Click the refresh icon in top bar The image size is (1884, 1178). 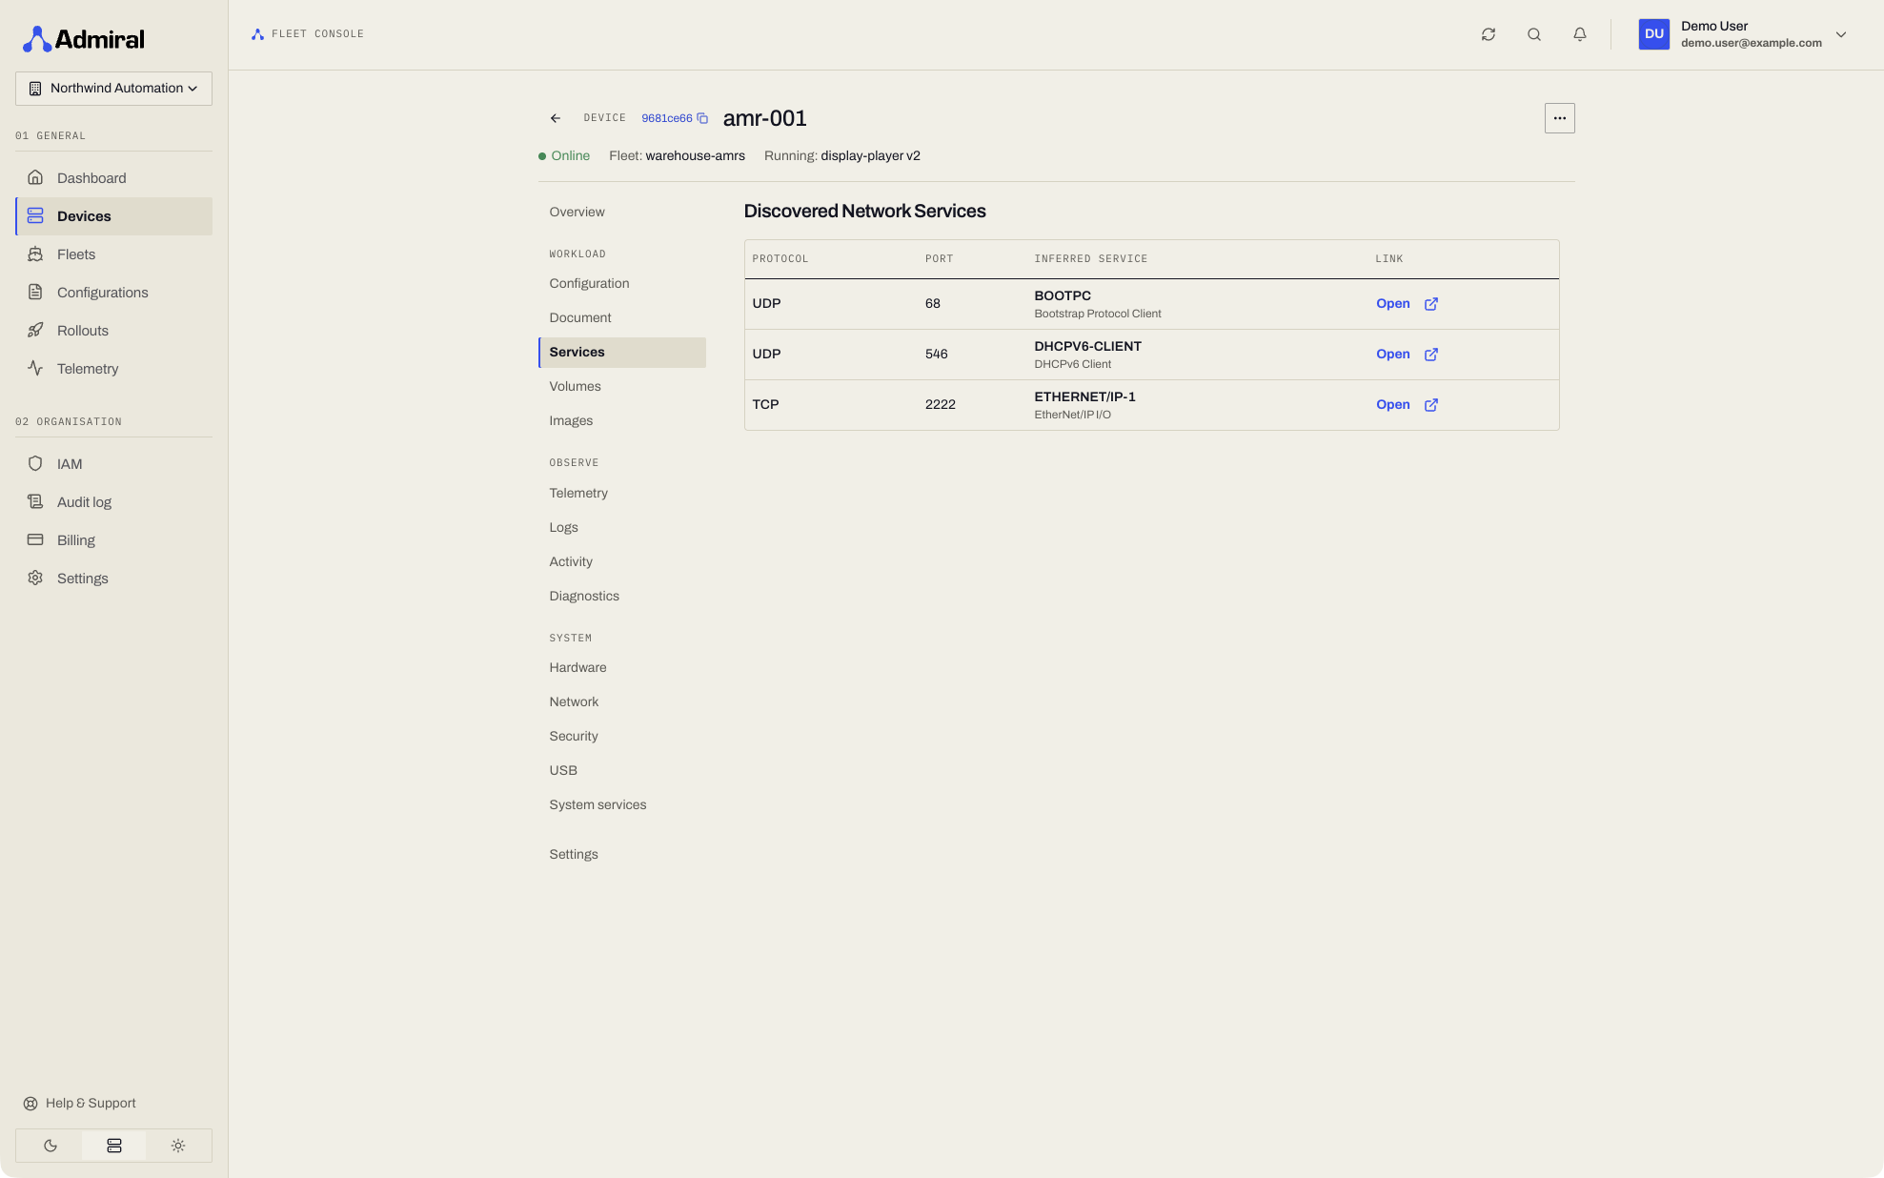(x=1489, y=34)
